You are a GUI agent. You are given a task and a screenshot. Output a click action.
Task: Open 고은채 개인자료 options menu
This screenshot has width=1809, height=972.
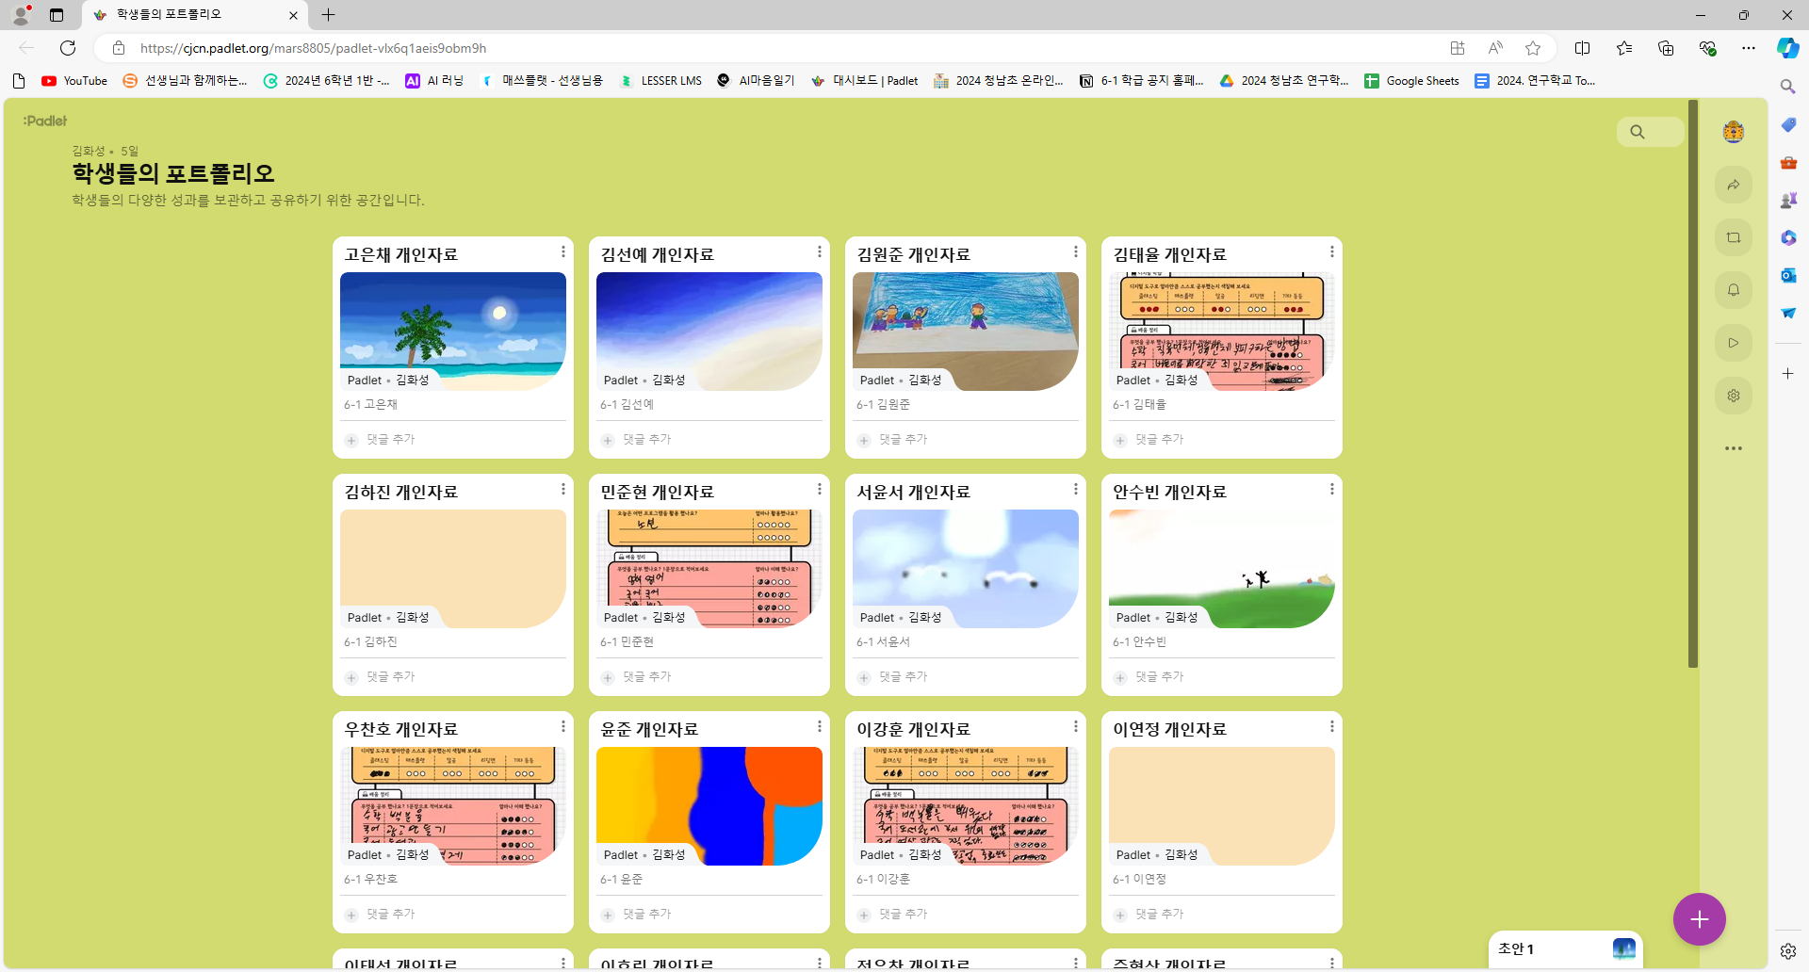click(563, 251)
